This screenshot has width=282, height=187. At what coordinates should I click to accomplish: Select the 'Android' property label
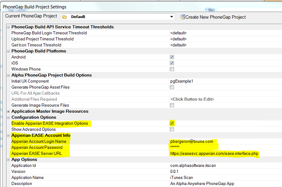(x=18, y=57)
